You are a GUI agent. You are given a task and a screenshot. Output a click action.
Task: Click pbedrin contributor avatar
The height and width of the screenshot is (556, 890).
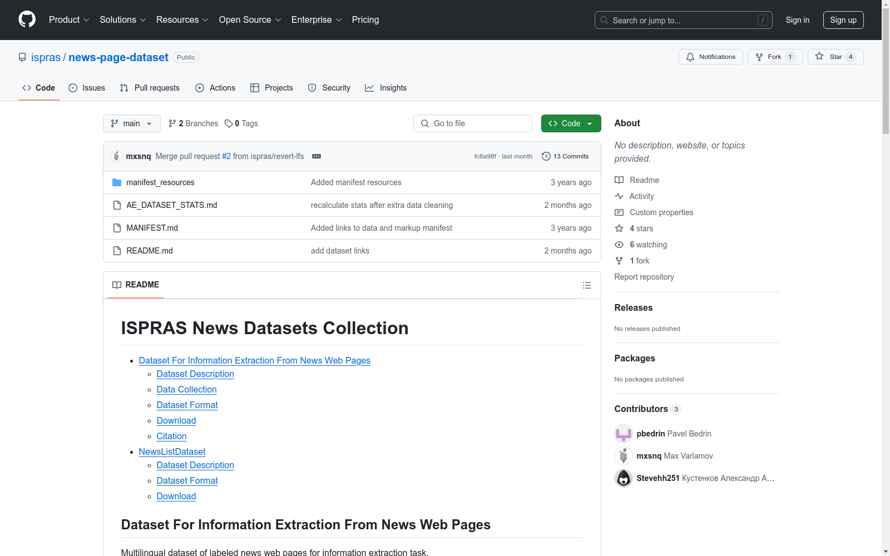coord(624,434)
